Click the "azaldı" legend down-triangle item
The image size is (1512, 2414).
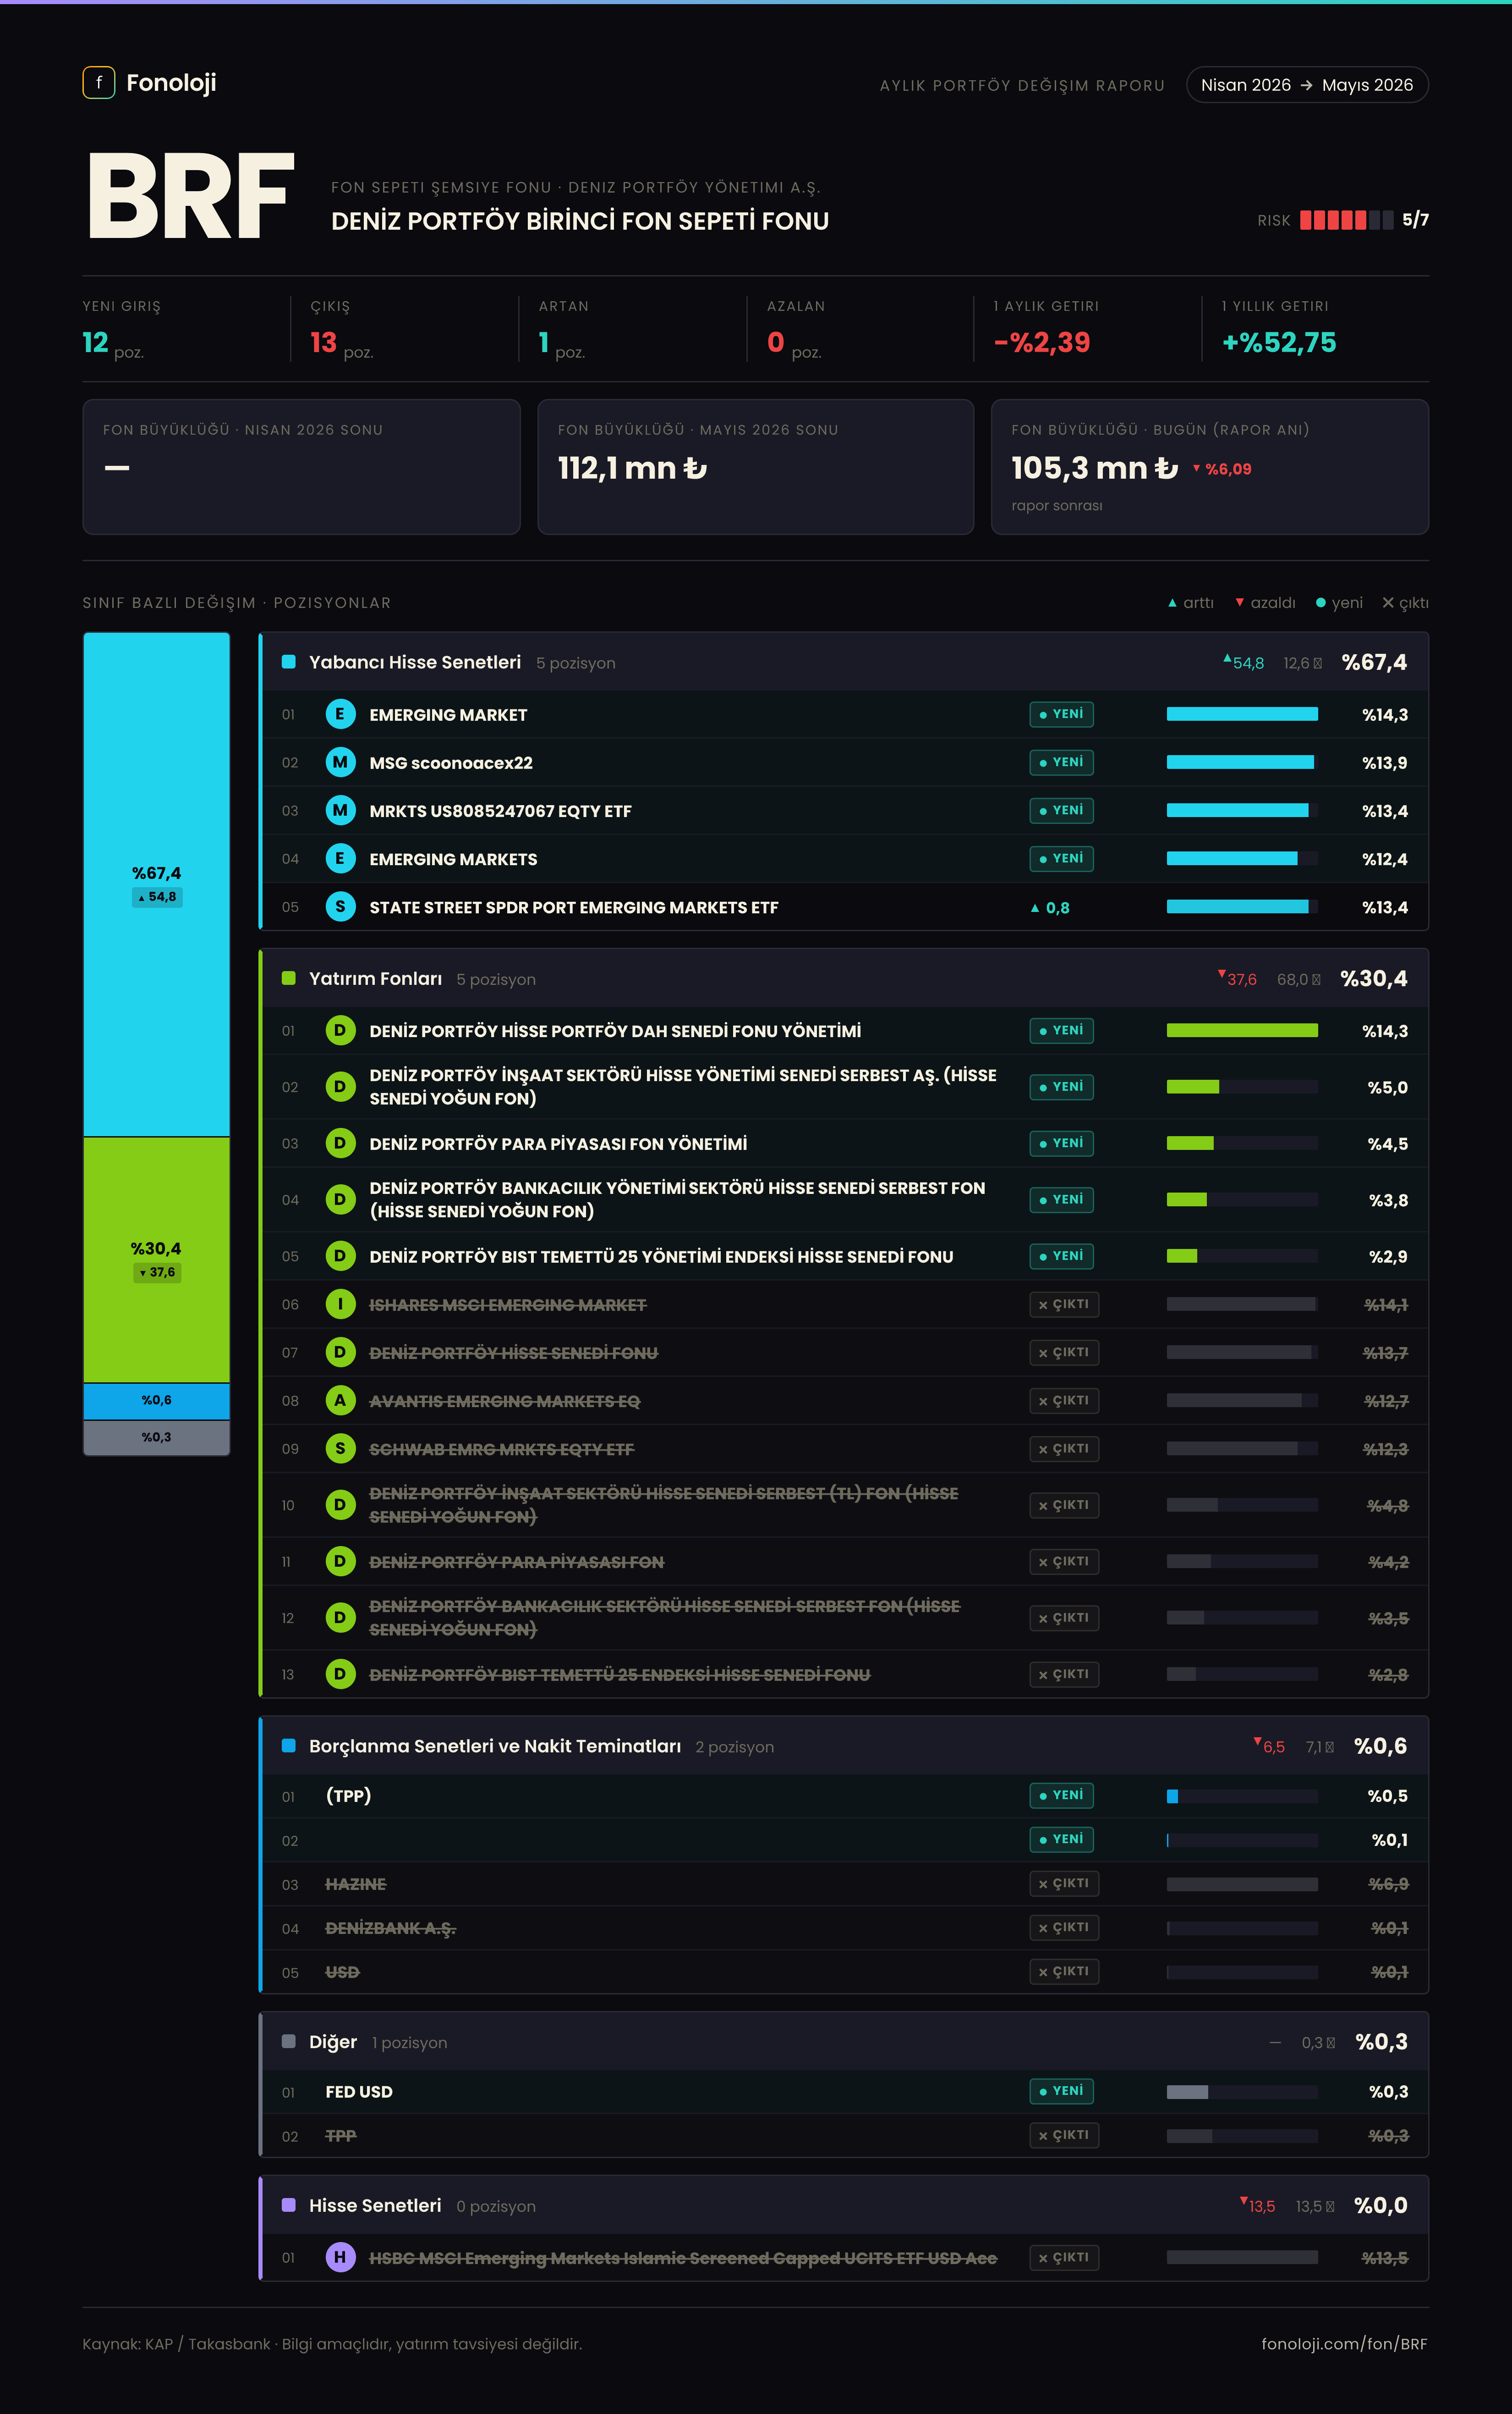pos(1265,602)
